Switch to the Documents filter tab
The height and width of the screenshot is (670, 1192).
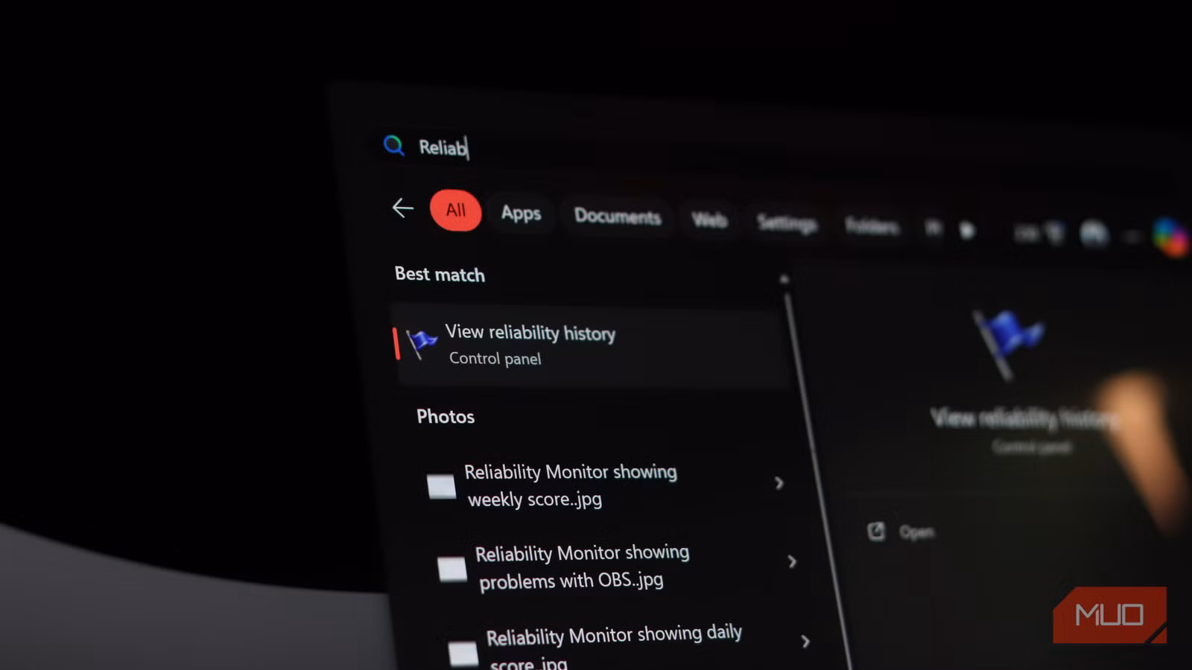point(618,217)
